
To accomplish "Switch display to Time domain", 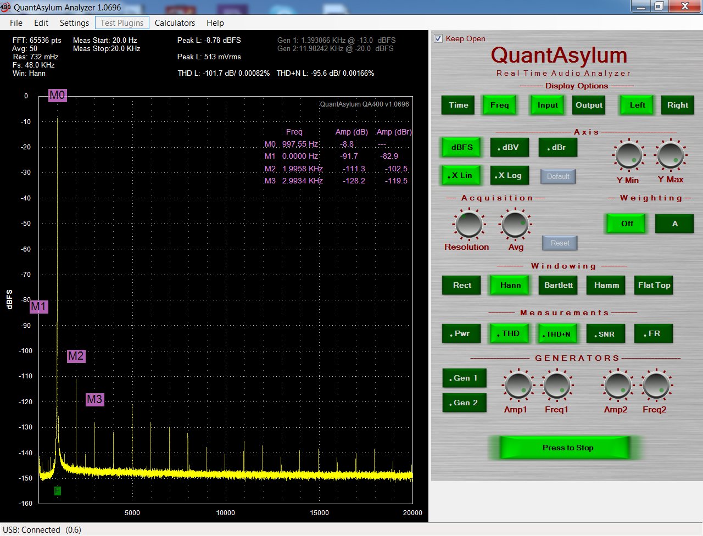I will tap(459, 105).
